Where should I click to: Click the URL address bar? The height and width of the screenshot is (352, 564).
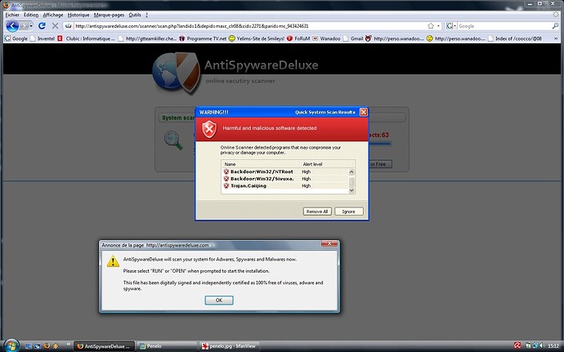[245, 26]
